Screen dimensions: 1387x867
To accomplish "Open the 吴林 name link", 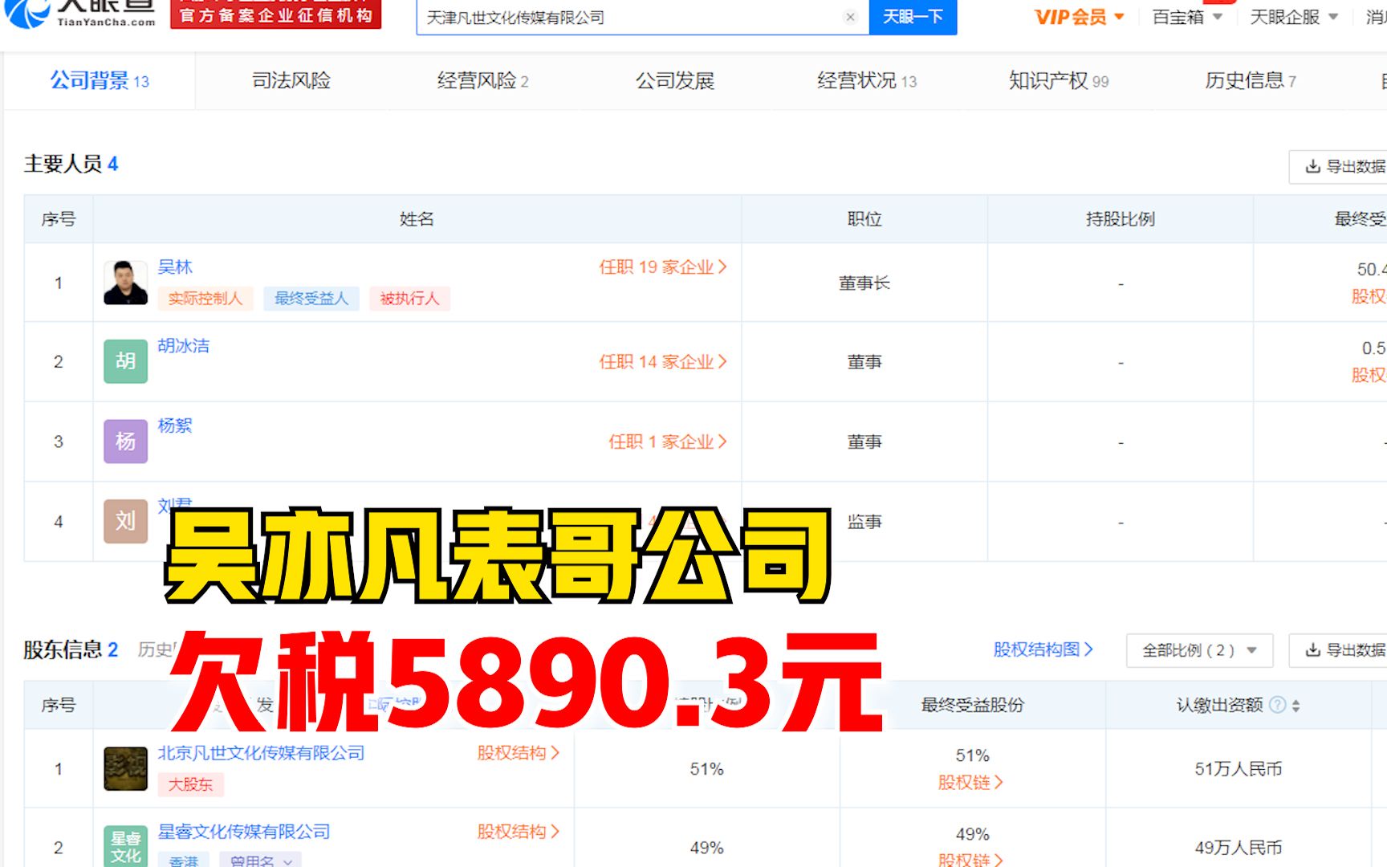I will (x=175, y=267).
